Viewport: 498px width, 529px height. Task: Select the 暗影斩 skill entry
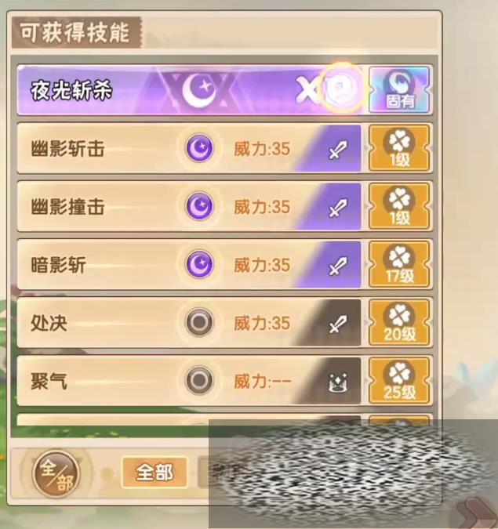(x=189, y=264)
